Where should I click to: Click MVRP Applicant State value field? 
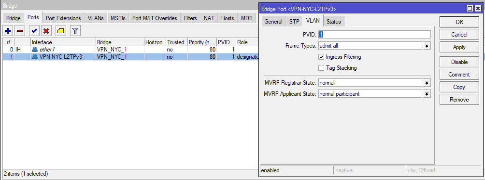370,94
